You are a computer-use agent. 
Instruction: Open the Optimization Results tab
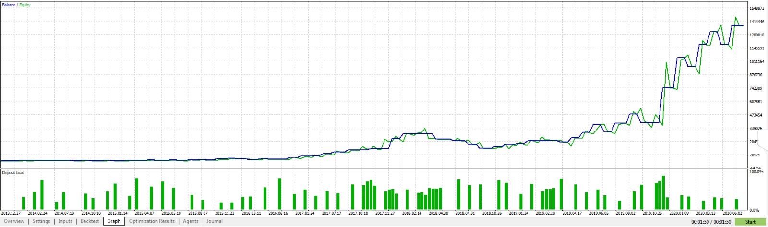(152, 221)
